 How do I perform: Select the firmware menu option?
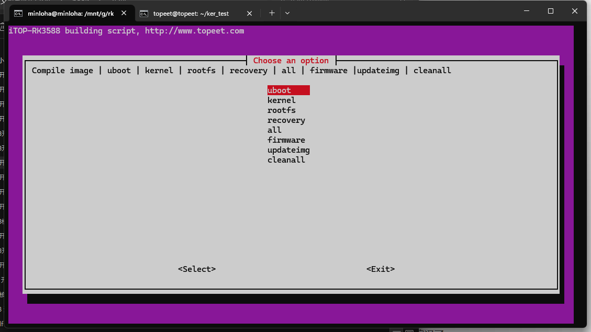[286, 140]
